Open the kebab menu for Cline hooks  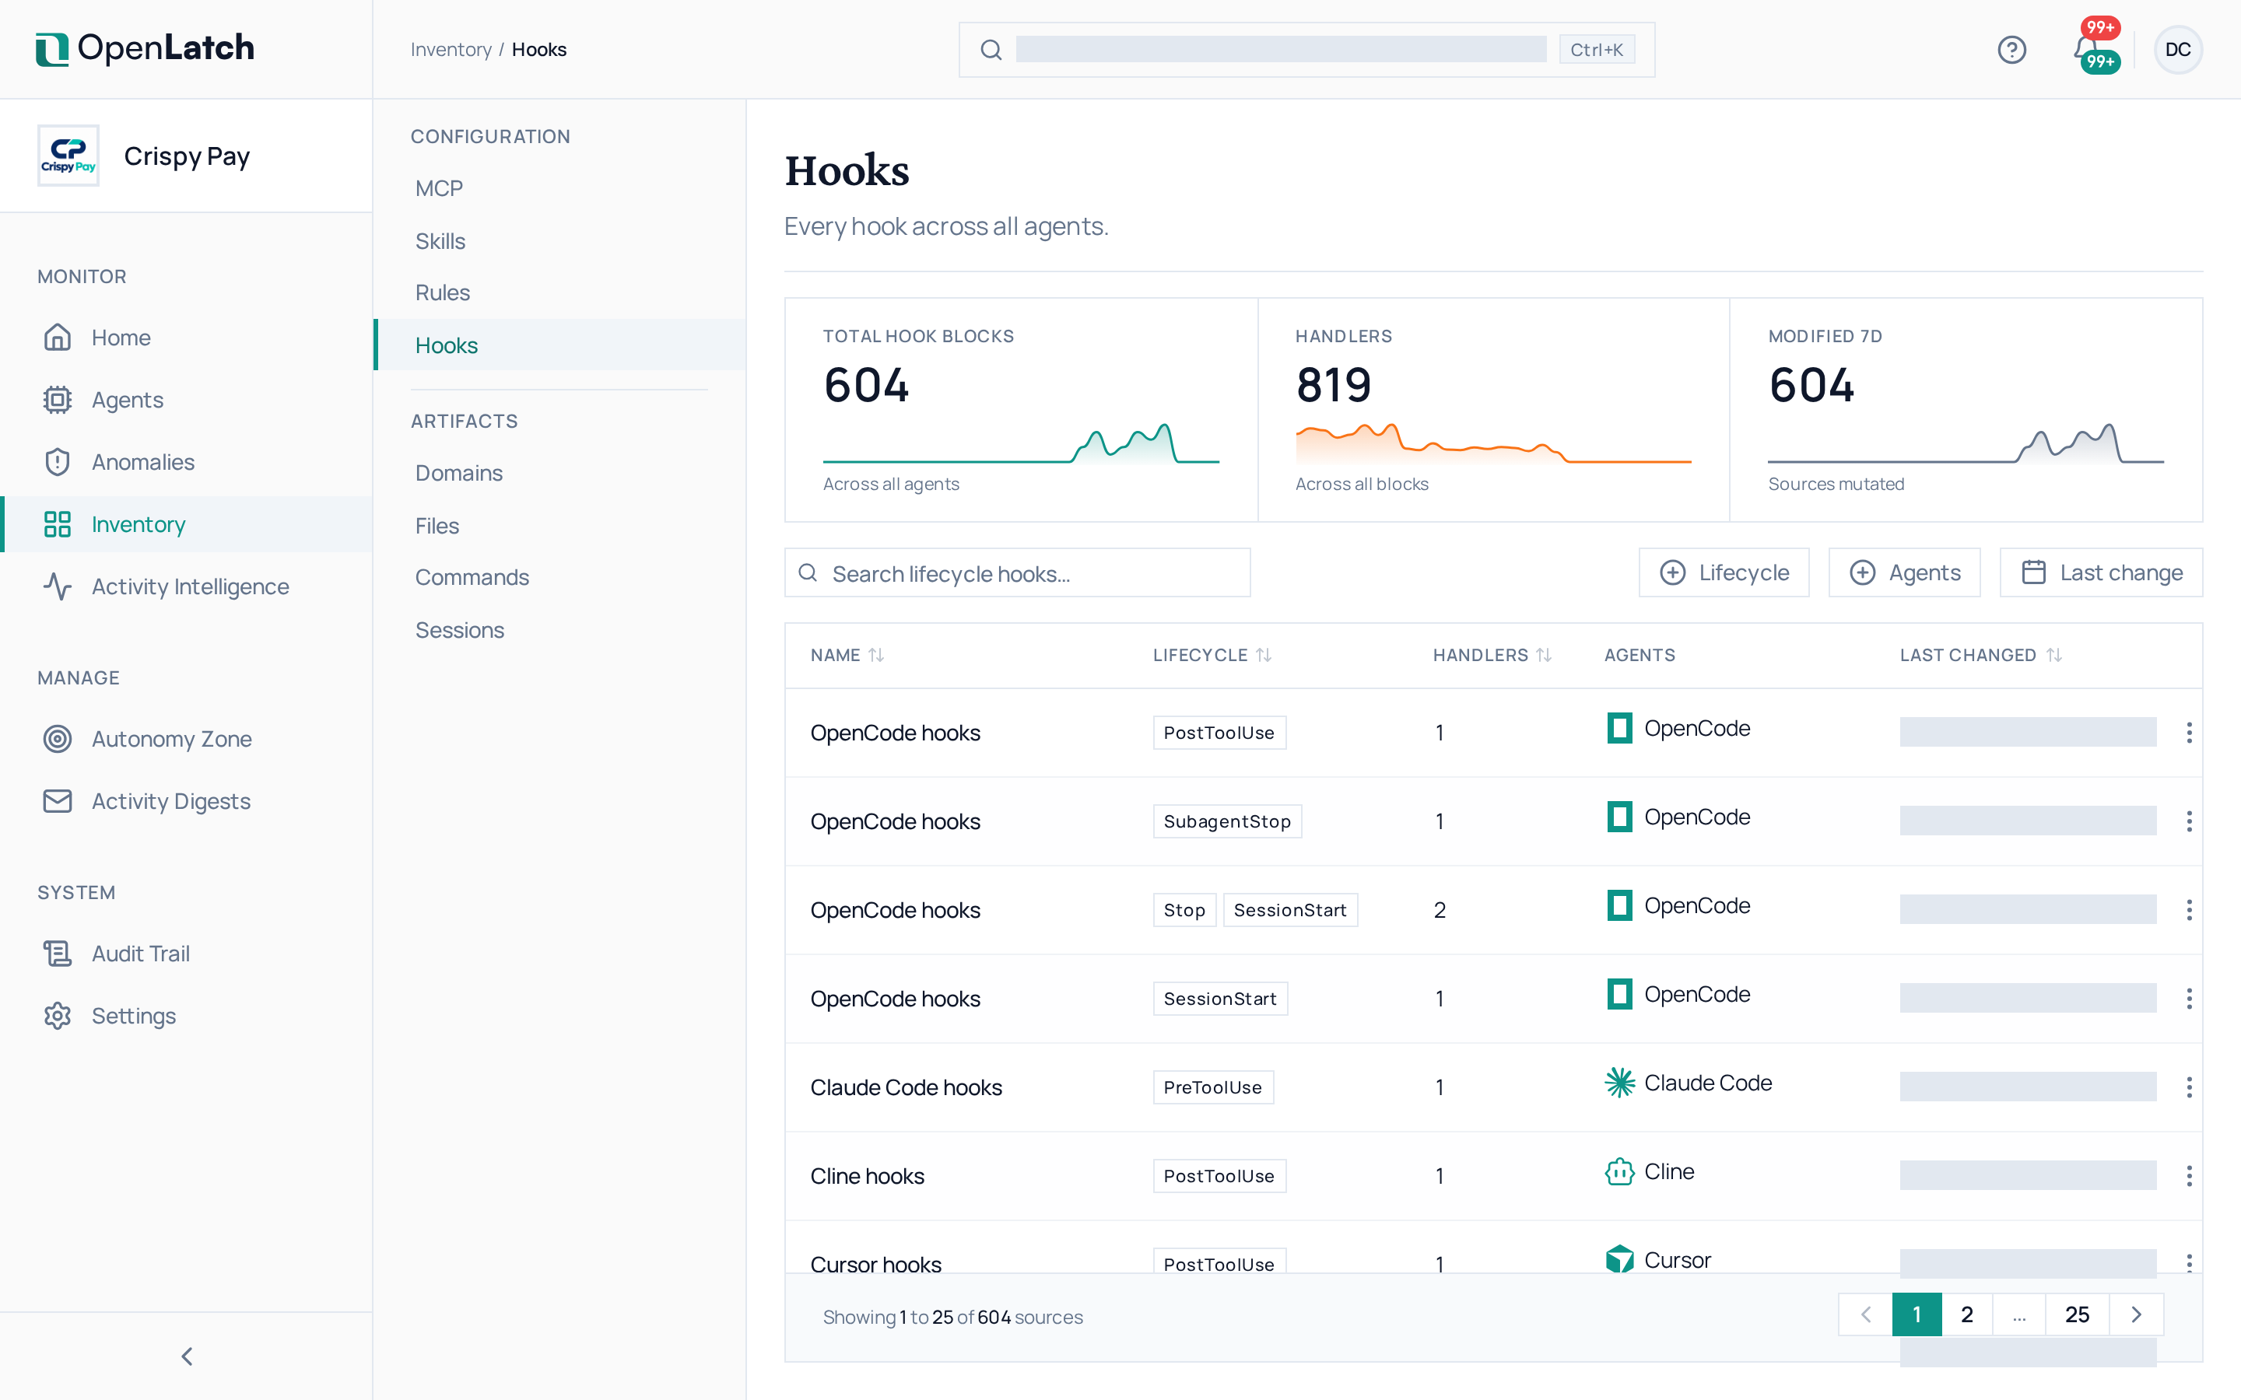coord(2188,1176)
